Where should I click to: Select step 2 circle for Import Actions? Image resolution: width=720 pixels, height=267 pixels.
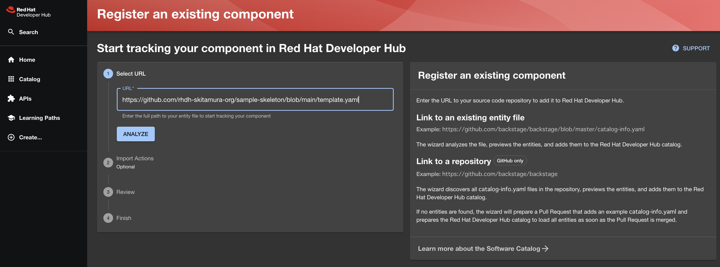tap(108, 162)
